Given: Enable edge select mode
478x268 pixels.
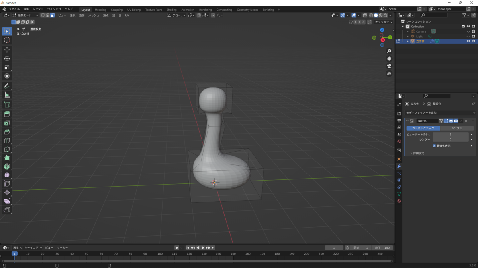Looking at the screenshot, I should 47,15.
